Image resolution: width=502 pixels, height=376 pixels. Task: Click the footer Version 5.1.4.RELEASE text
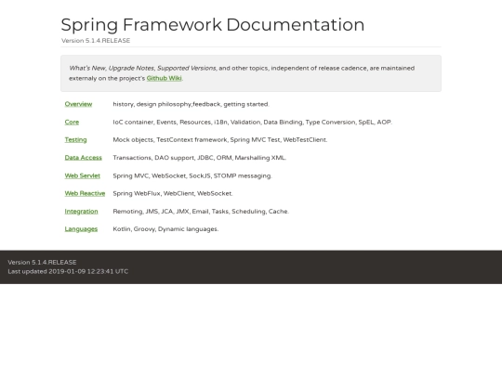(x=42, y=263)
